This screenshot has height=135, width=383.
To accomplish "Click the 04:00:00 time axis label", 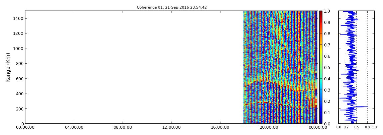I will click(x=74, y=127).
